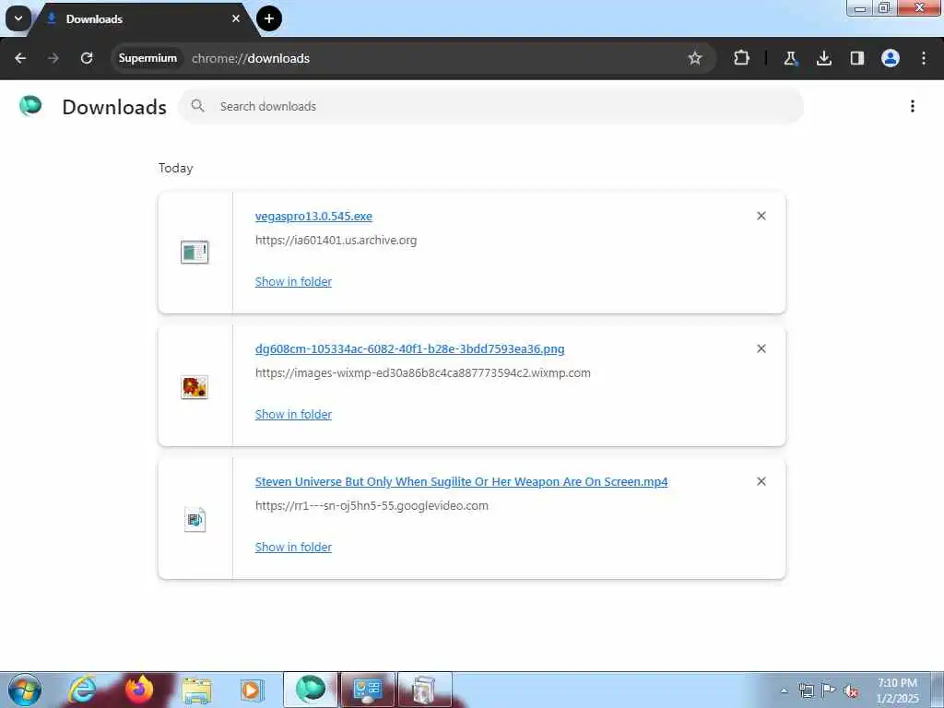
Task: Open the taskbar clock 7:10 PM
Action: pos(897,690)
